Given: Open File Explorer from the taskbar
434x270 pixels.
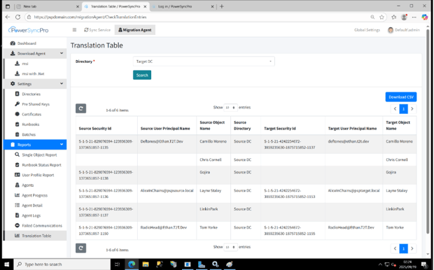Looking at the screenshot, I should click(x=146, y=264).
